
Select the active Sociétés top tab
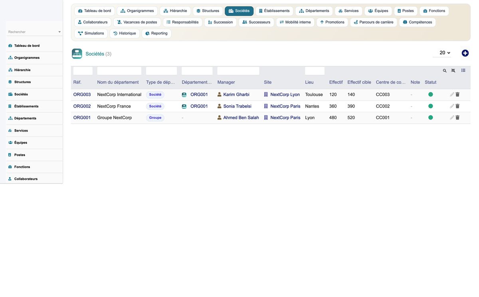click(239, 11)
